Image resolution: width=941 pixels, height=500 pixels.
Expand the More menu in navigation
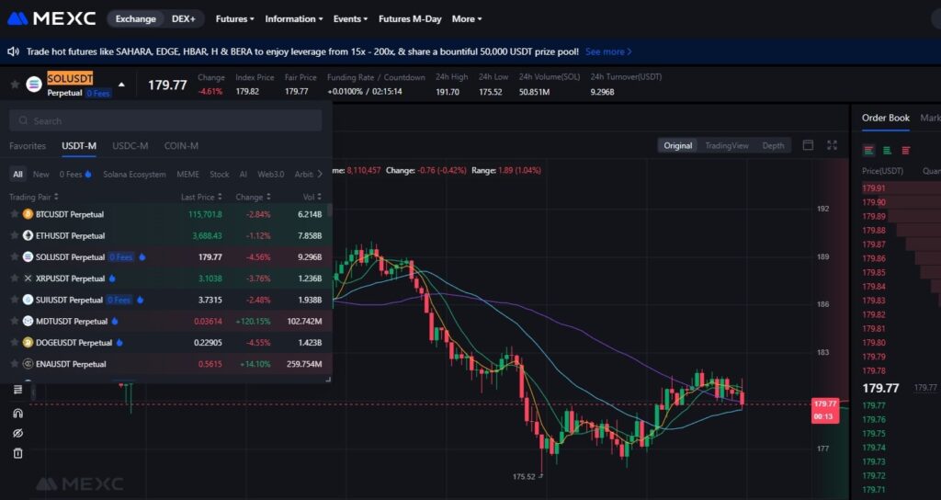click(x=467, y=18)
